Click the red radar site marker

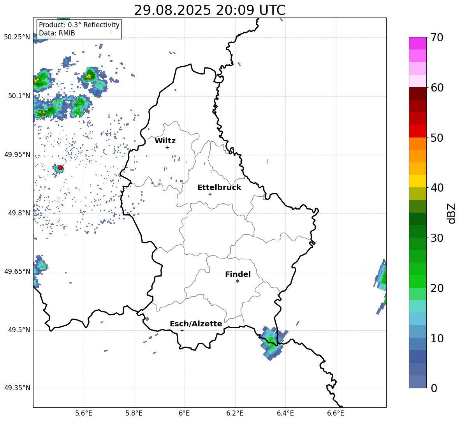[x=60, y=167]
